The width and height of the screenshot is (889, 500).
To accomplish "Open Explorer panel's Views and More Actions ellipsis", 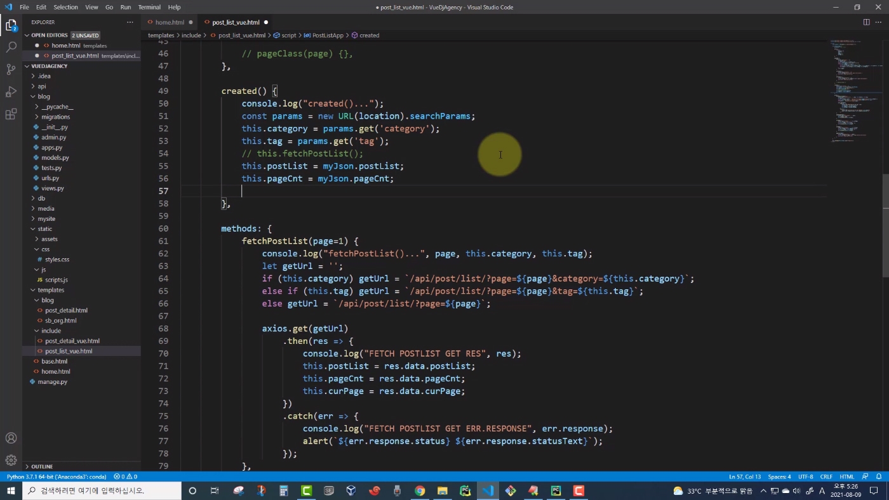I will [x=130, y=22].
